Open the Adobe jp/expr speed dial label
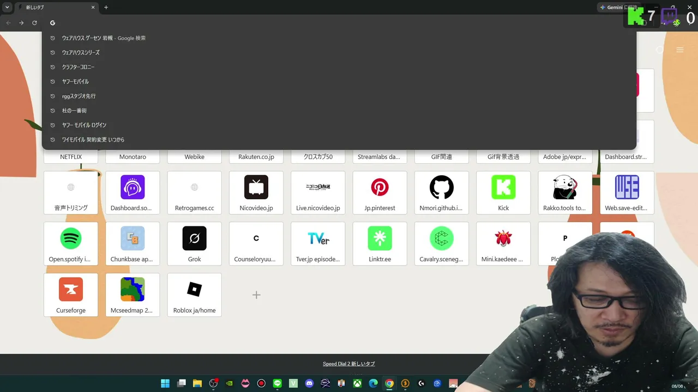This screenshot has width=698, height=392. pyautogui.click(x=565, y=157)
